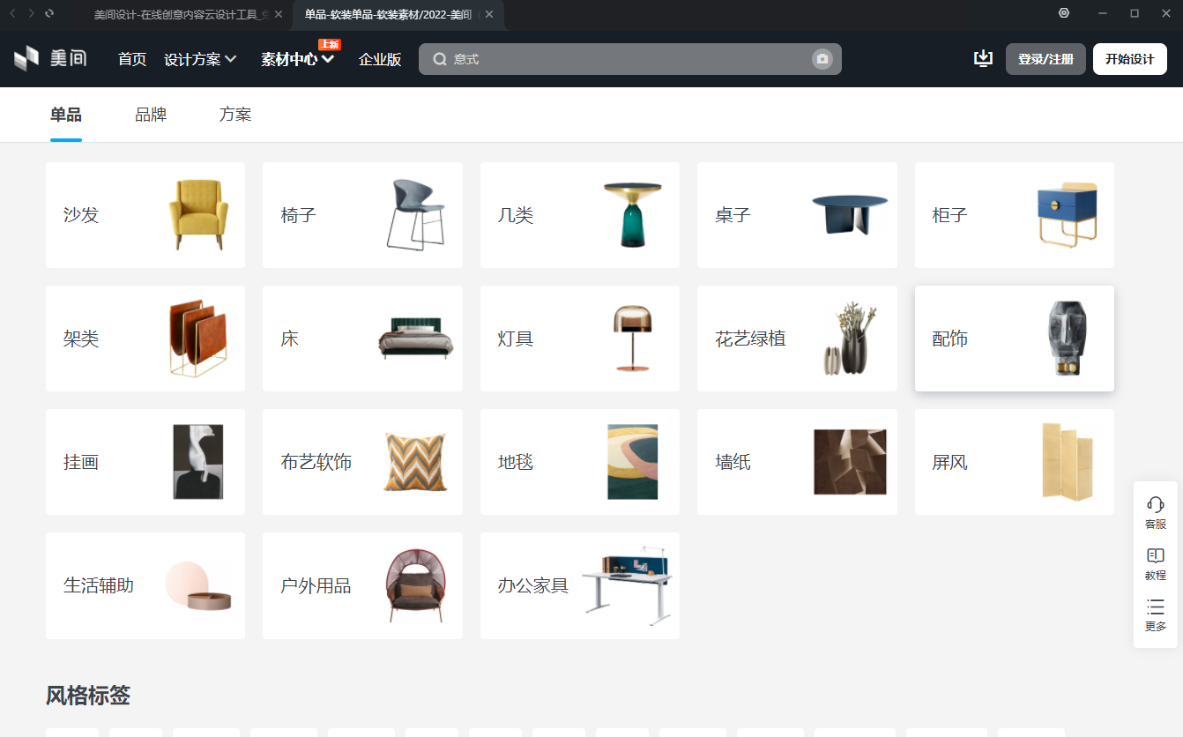
Task: Open the 灯具 category card
Action: tap(579, 338)
